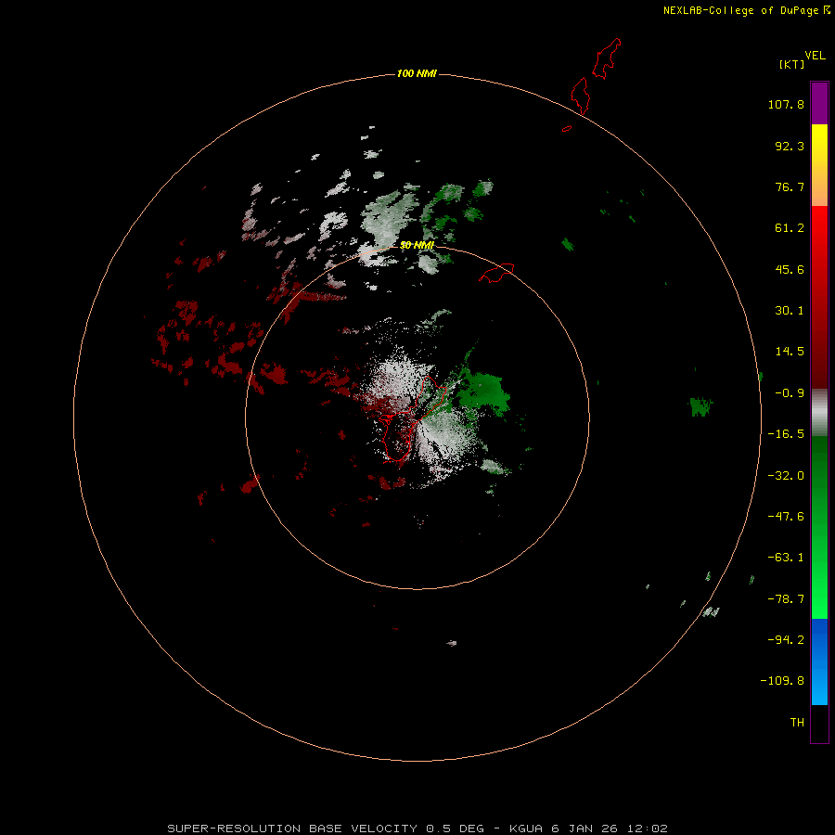Click the 50 NMI range ring label
835x835 pixels.
click(417, 245)
